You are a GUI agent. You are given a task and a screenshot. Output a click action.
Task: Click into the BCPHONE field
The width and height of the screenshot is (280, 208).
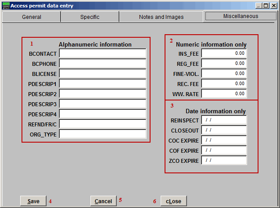(x=103, y=63)
